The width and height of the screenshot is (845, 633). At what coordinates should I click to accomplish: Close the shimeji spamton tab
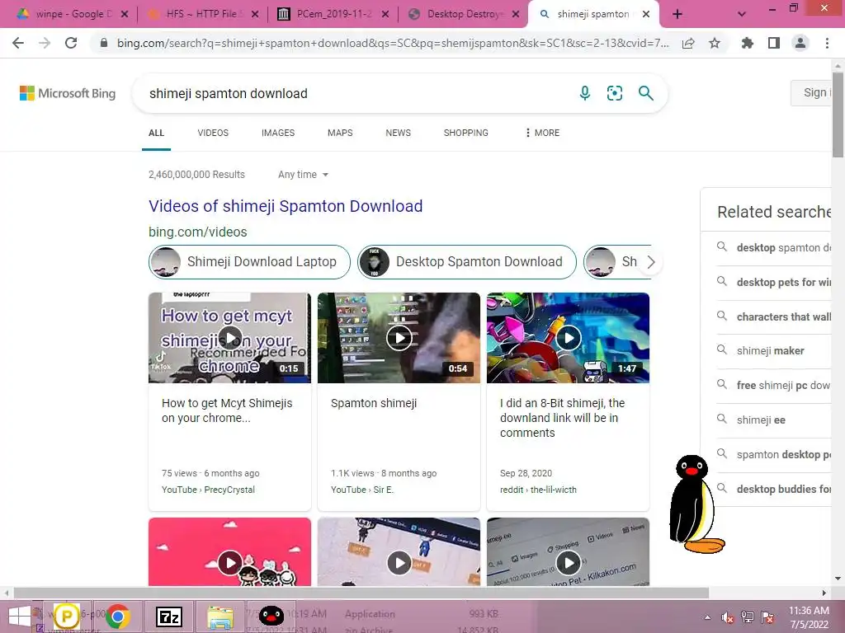(x=646, y=15)
